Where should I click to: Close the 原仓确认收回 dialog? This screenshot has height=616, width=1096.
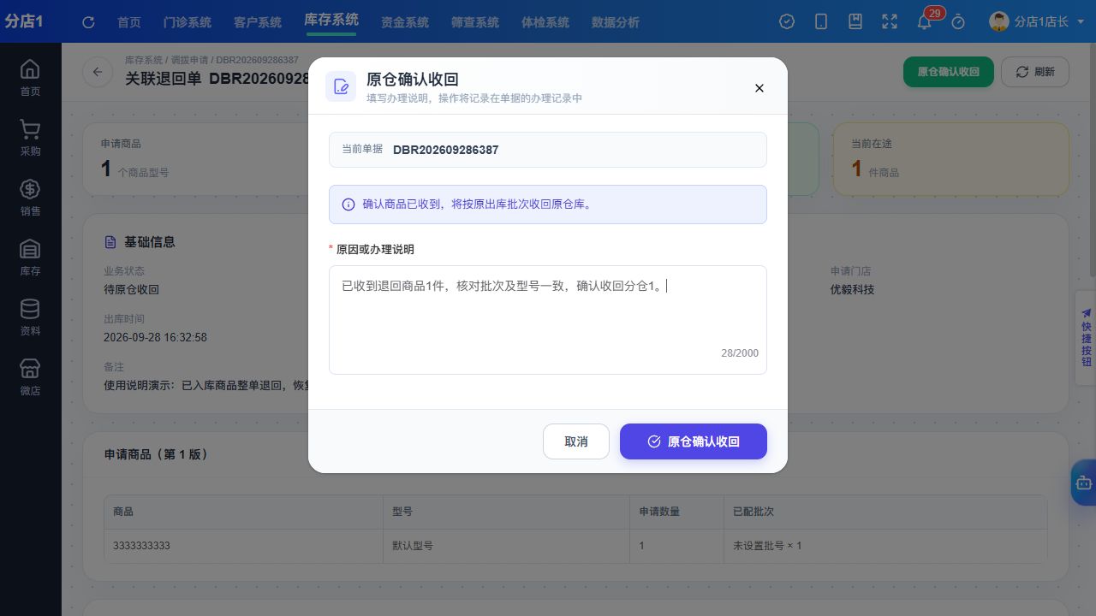tap(759, 87)
